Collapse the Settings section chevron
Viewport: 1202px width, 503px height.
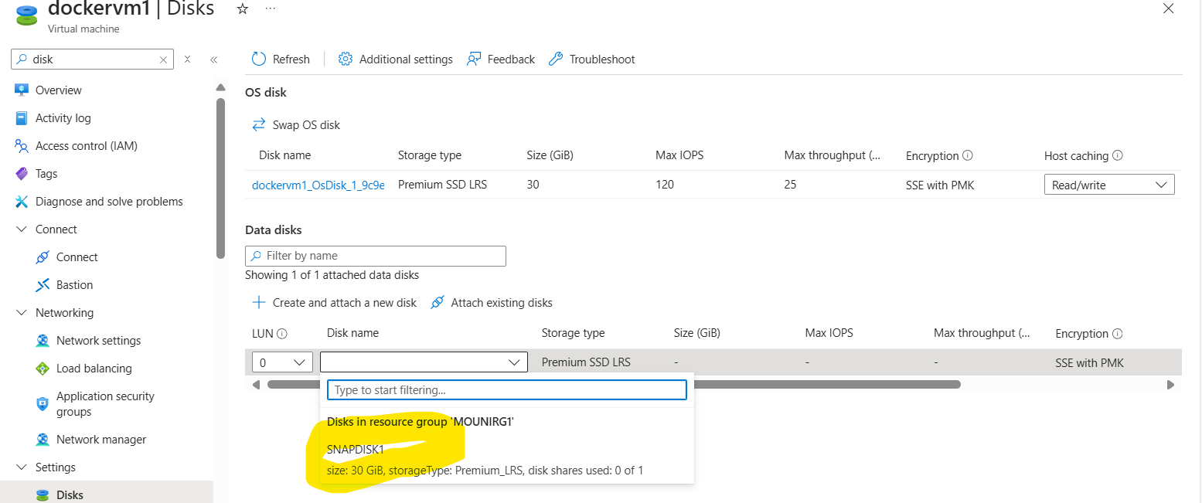pyautogui.click(x=22, y=467)
